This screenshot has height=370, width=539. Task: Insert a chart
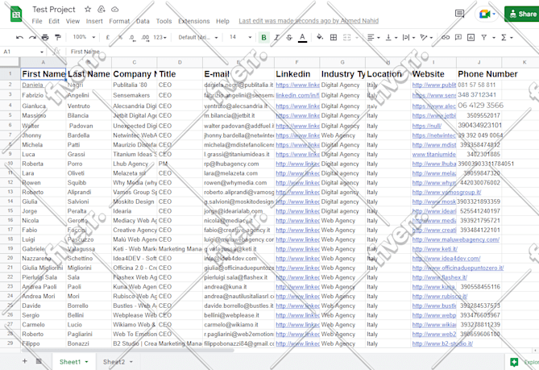pyautogui.click(x=471, y=37)
